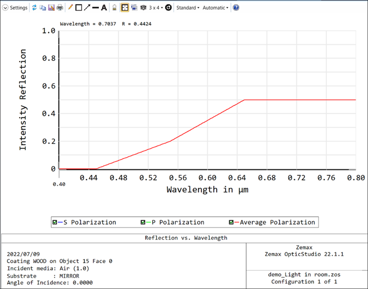The width and height of the screenshot is (368, 289).
Task: Print the window with the Printer icon
Action: click(60, 8)
